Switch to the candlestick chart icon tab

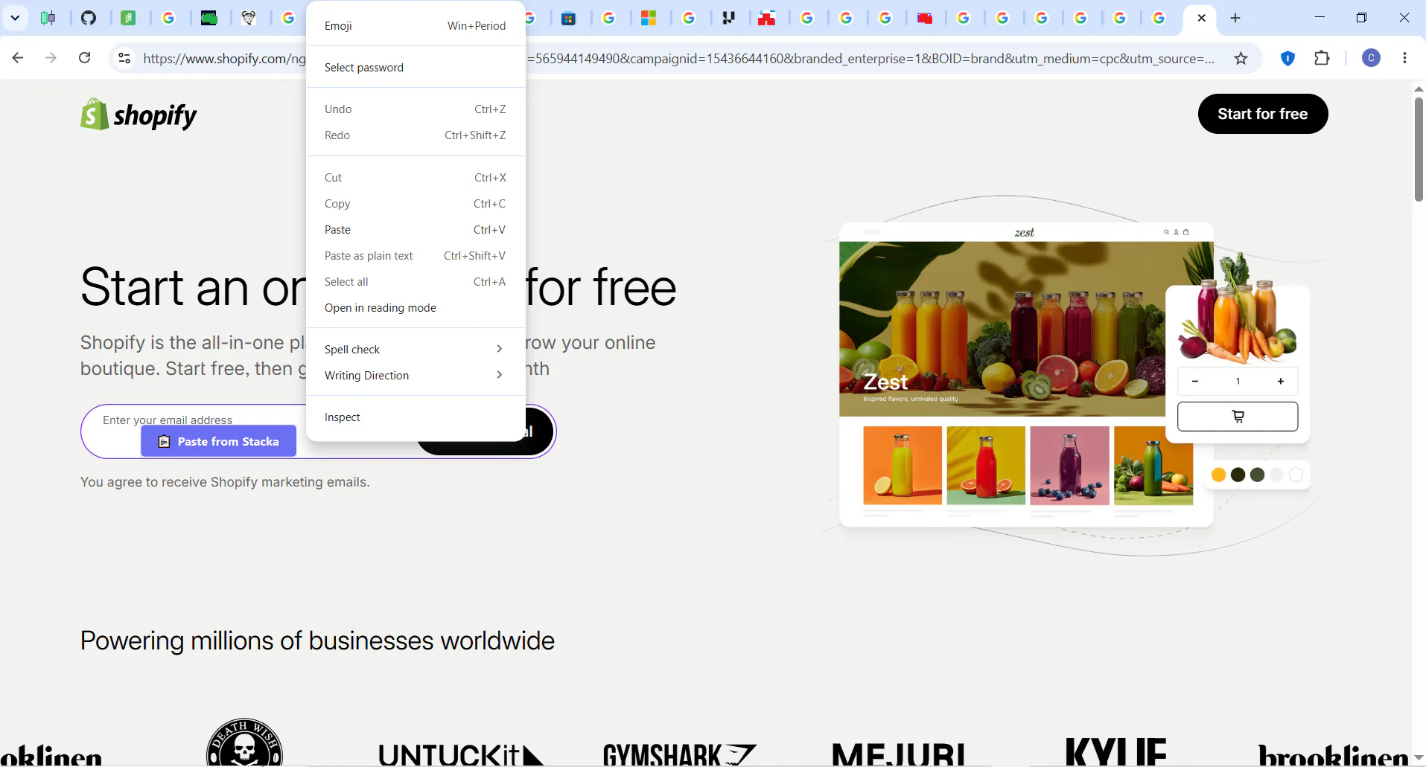coord(48,18)
